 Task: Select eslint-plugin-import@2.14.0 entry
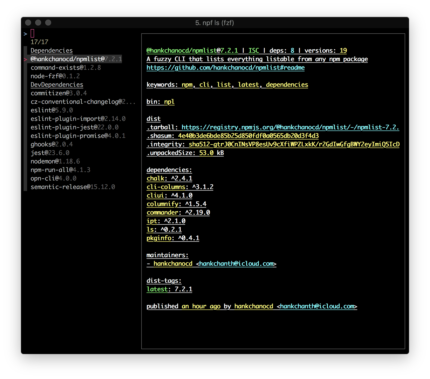[78, 119]
